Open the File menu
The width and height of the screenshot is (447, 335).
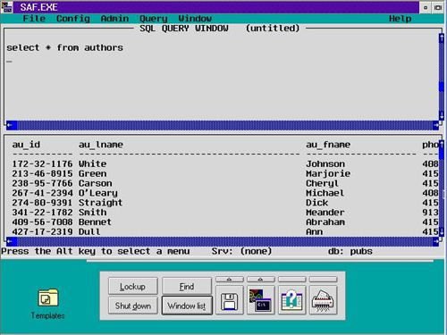[x=34, y=19]
